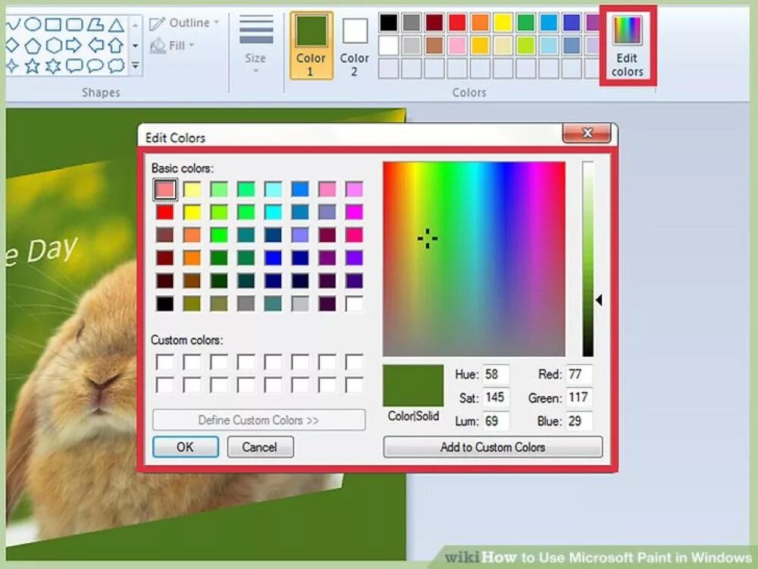
Task: Select the Oval callout shape
Action: (x=96, y=65)
